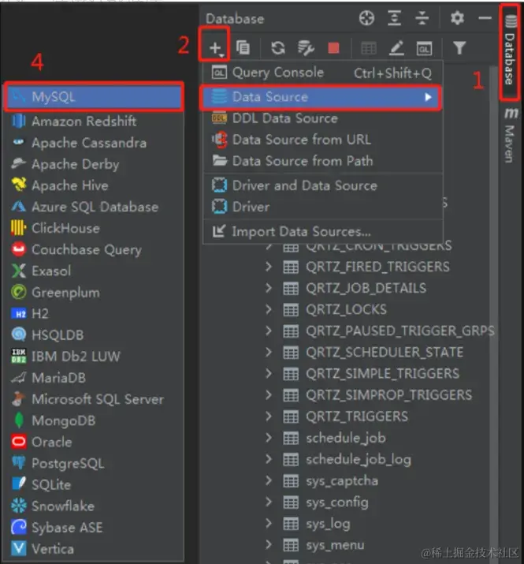Choose Vertica data source
The height and width of the screenshot is (564, 524).
[94, 549]
